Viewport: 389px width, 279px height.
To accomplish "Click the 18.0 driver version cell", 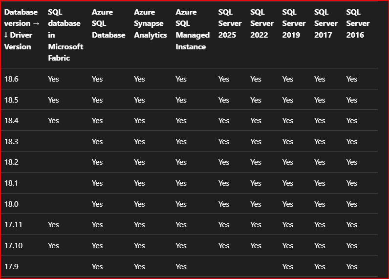I will pyautogui.click(x=11, y=204).
